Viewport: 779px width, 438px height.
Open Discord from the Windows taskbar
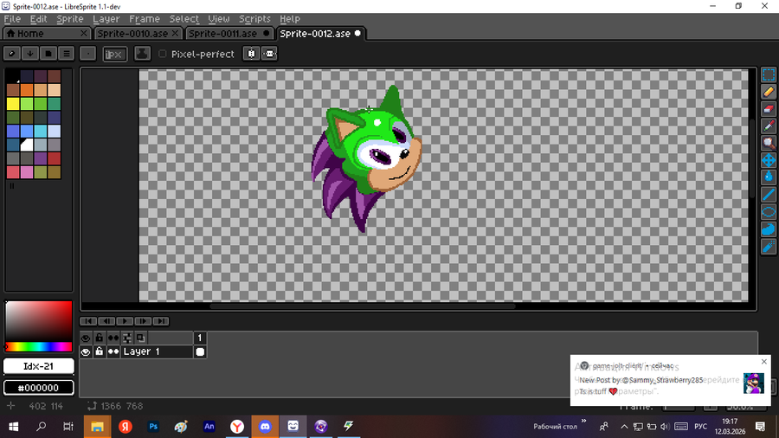click(x=265, y=426)
